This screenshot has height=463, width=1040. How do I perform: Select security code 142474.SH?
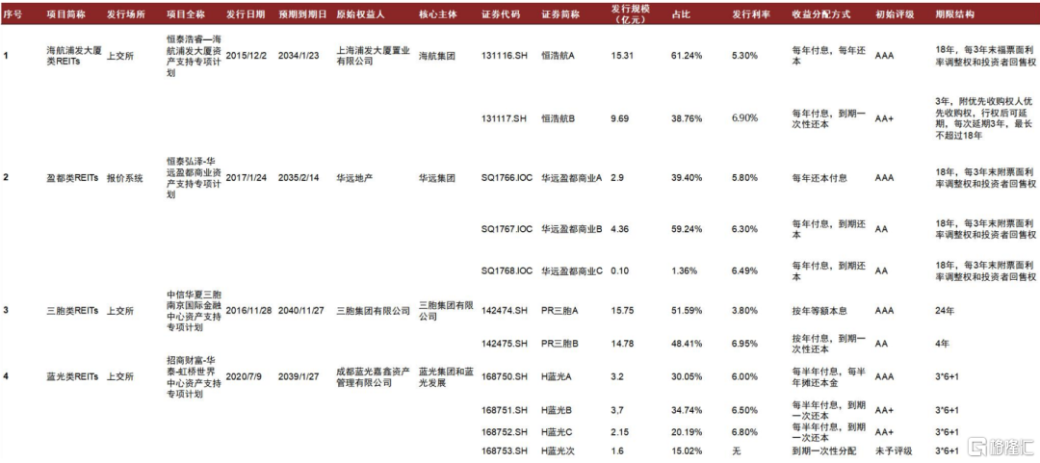506,311
